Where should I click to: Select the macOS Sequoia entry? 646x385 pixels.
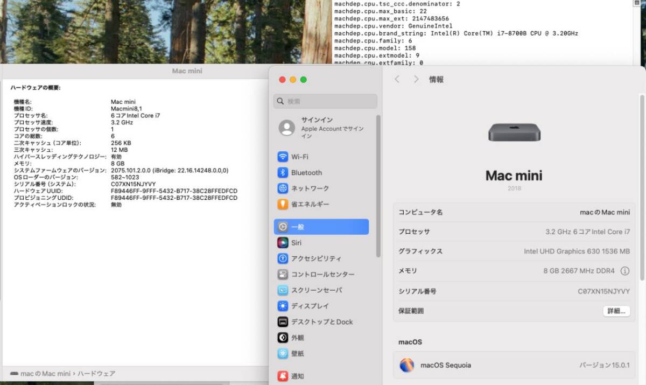(x=447, y=365)
